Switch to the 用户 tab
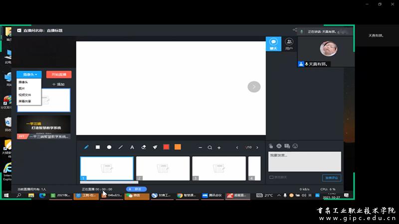 [x=289, y=44]
